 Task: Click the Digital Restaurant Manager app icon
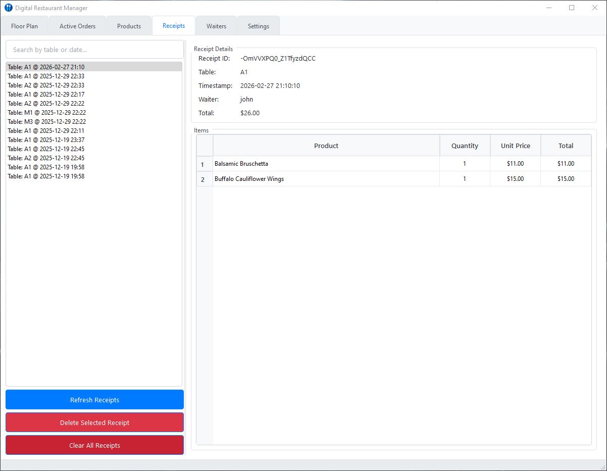[8, 8]
